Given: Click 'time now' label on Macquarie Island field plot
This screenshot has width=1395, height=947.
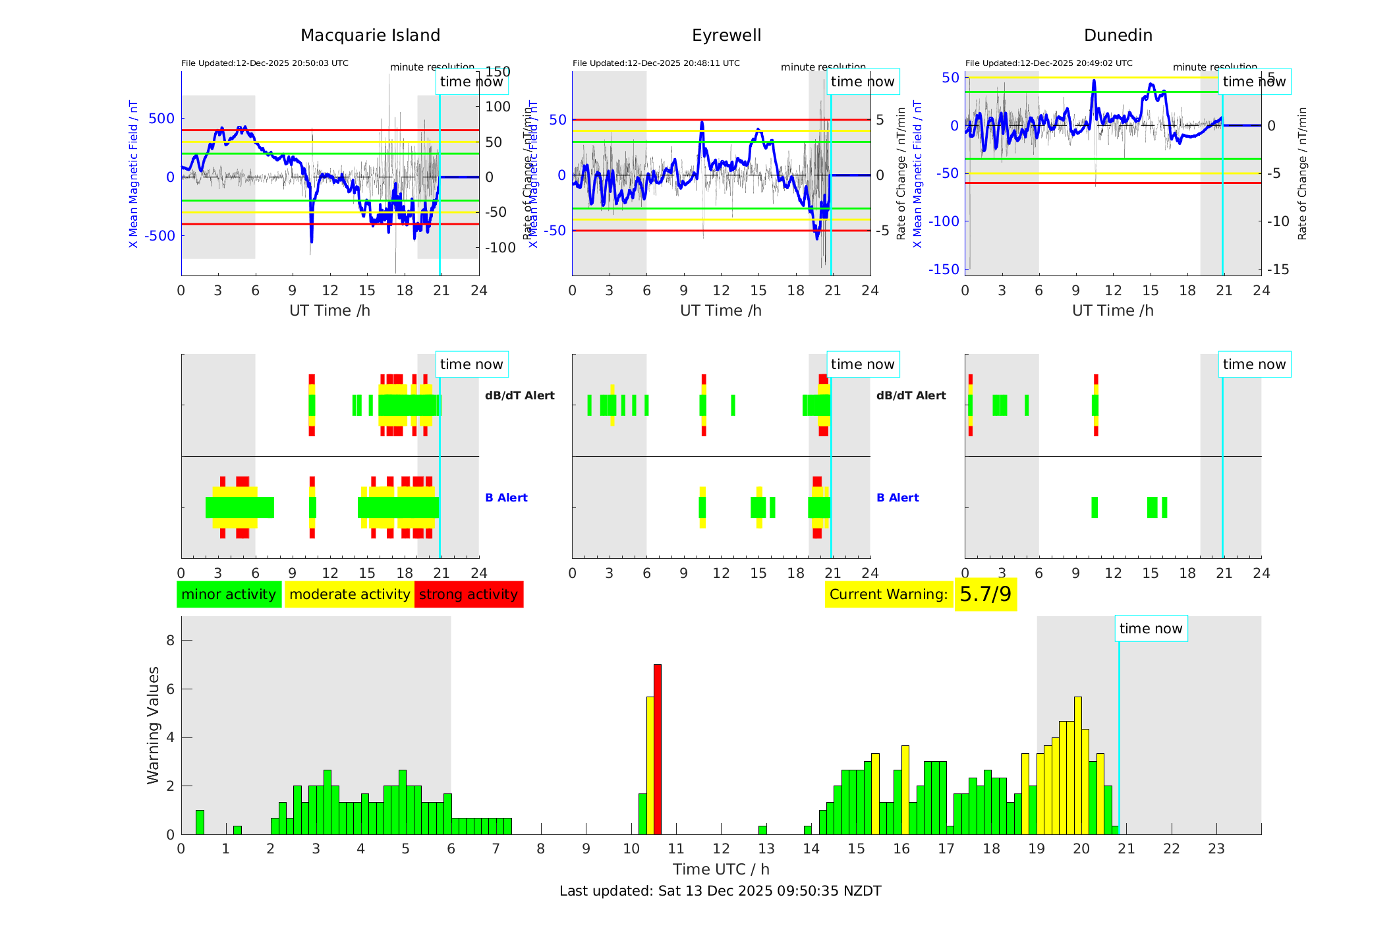Looking at the screenshot, I should tap(471, 82).
